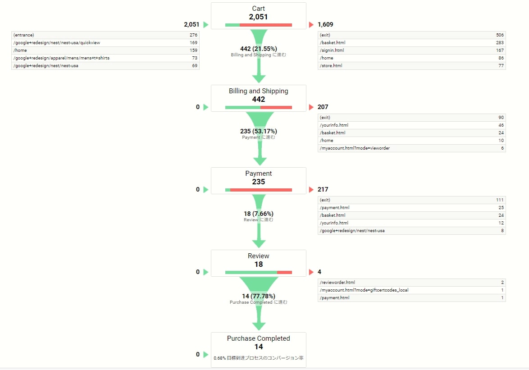This screenshot has width=529, height=370.
Task: Click the /yourinfo.html row showing 46
Action: click(411, 125)
